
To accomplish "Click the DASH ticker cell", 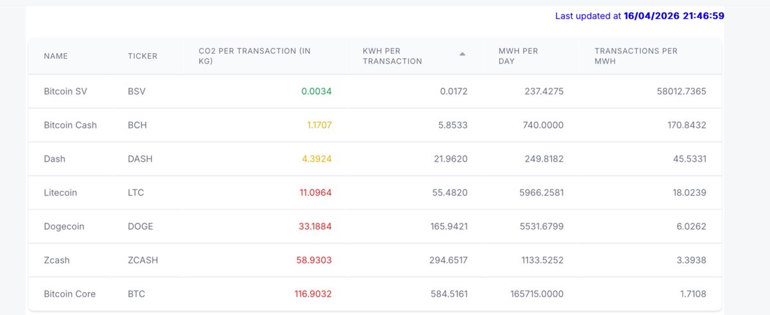I will point(141,159).
